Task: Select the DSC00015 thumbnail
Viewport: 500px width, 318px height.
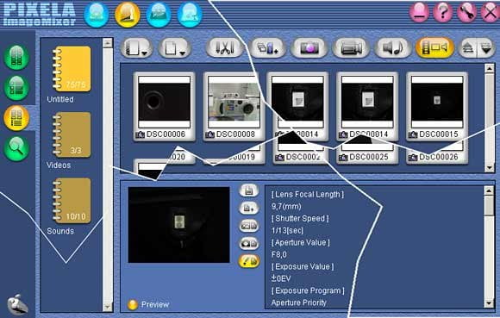Action: [x=437, y=106]
